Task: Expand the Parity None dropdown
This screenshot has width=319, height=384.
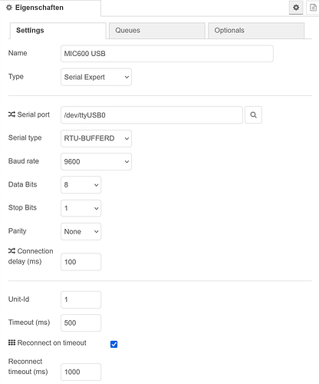Action: click(x=81, y=231)
